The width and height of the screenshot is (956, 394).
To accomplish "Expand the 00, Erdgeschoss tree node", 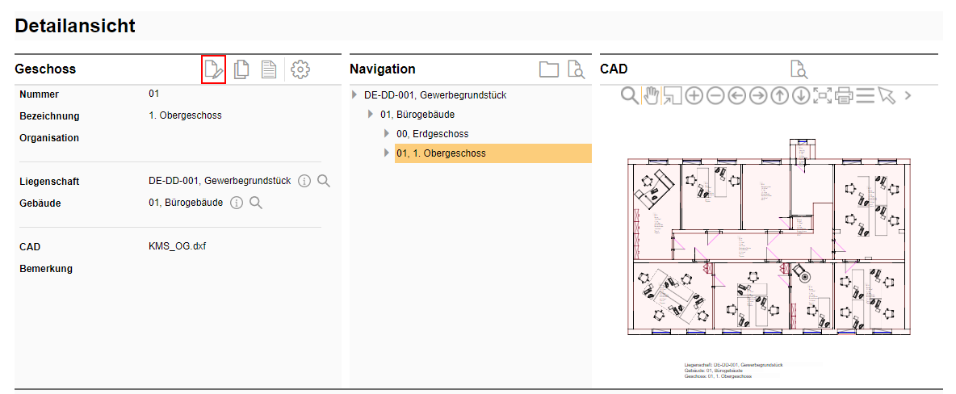I will coord(387,134).
